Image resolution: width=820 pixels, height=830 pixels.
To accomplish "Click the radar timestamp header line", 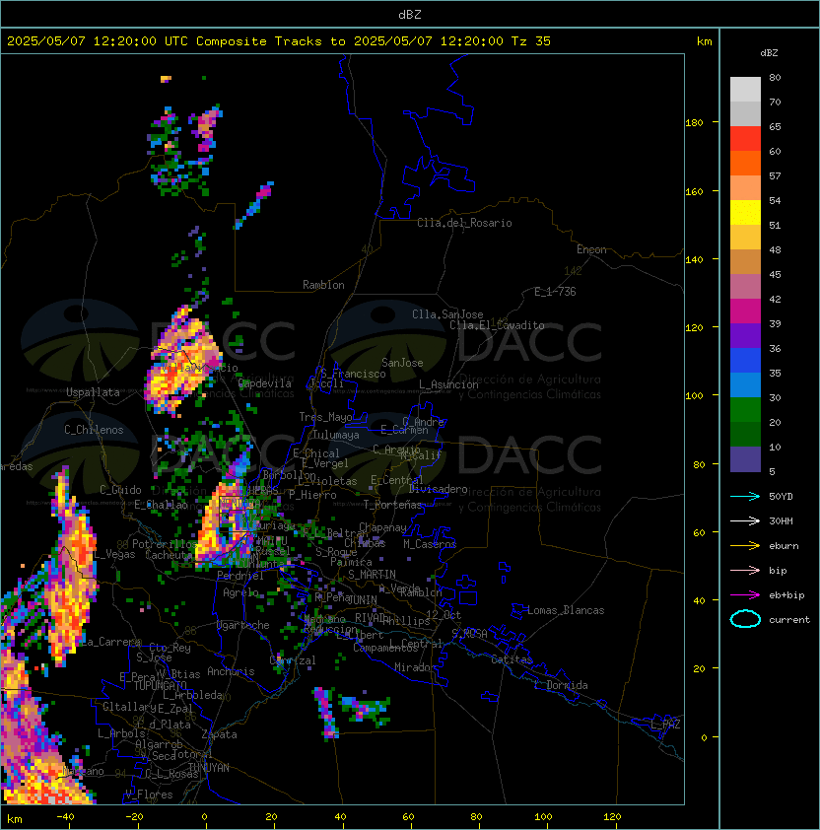I will 279,41.
